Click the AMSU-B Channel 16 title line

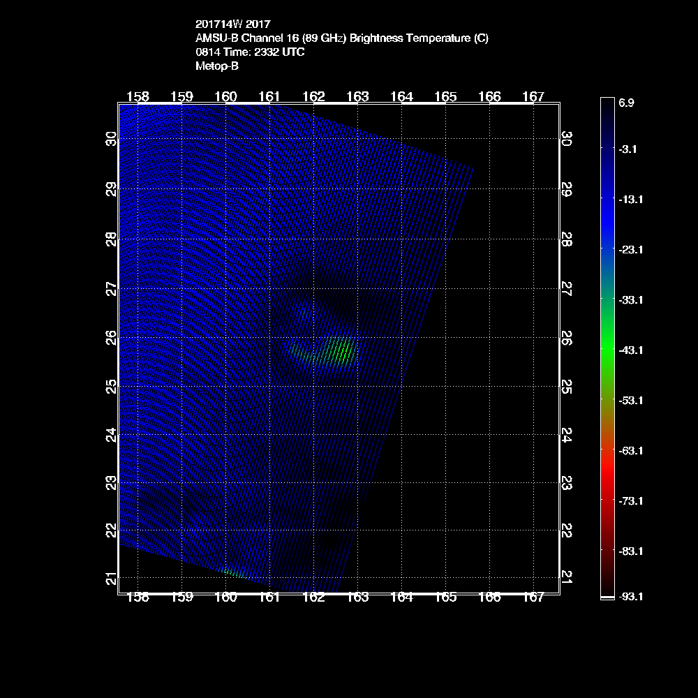coord(342,38)
